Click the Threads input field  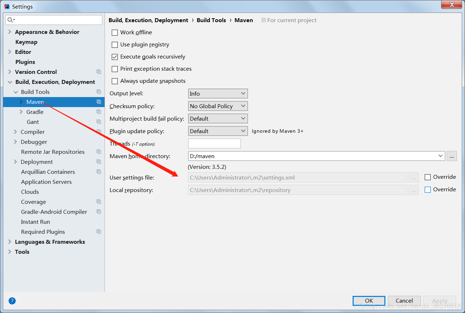coord(214,143)
